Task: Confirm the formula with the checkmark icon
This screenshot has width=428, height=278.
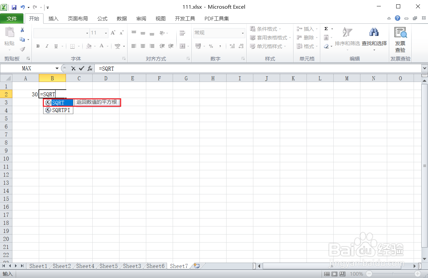Action: 81,69
